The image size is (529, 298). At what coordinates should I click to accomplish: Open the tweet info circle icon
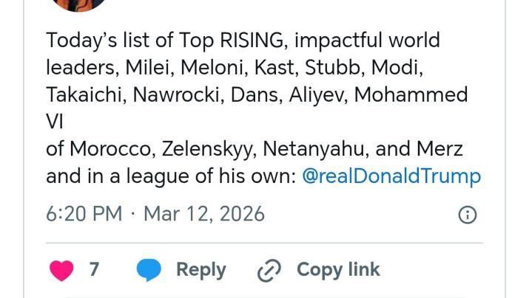point(468,215)
